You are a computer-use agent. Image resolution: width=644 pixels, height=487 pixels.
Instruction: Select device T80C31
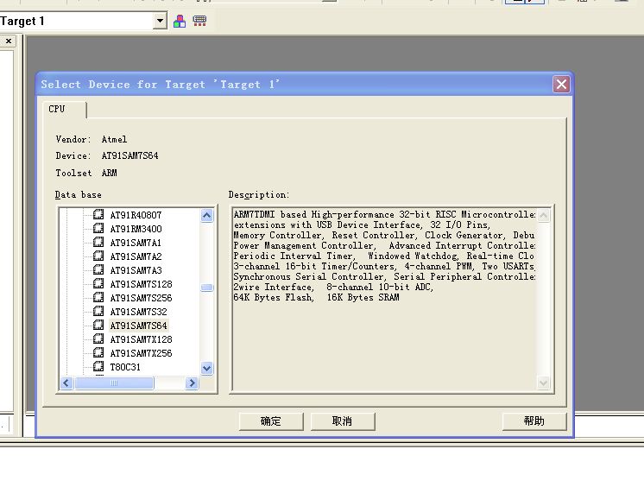125,367
